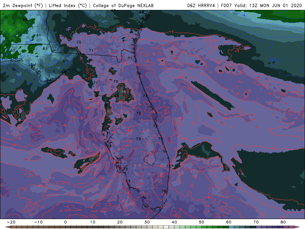
Task: Click the '80' color bar label
Action: [283, 222]
